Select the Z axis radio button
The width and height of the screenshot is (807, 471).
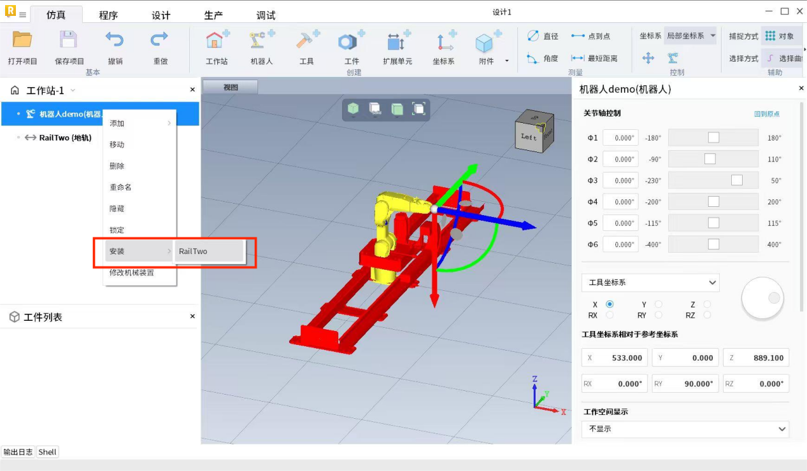tap(707, 305)
